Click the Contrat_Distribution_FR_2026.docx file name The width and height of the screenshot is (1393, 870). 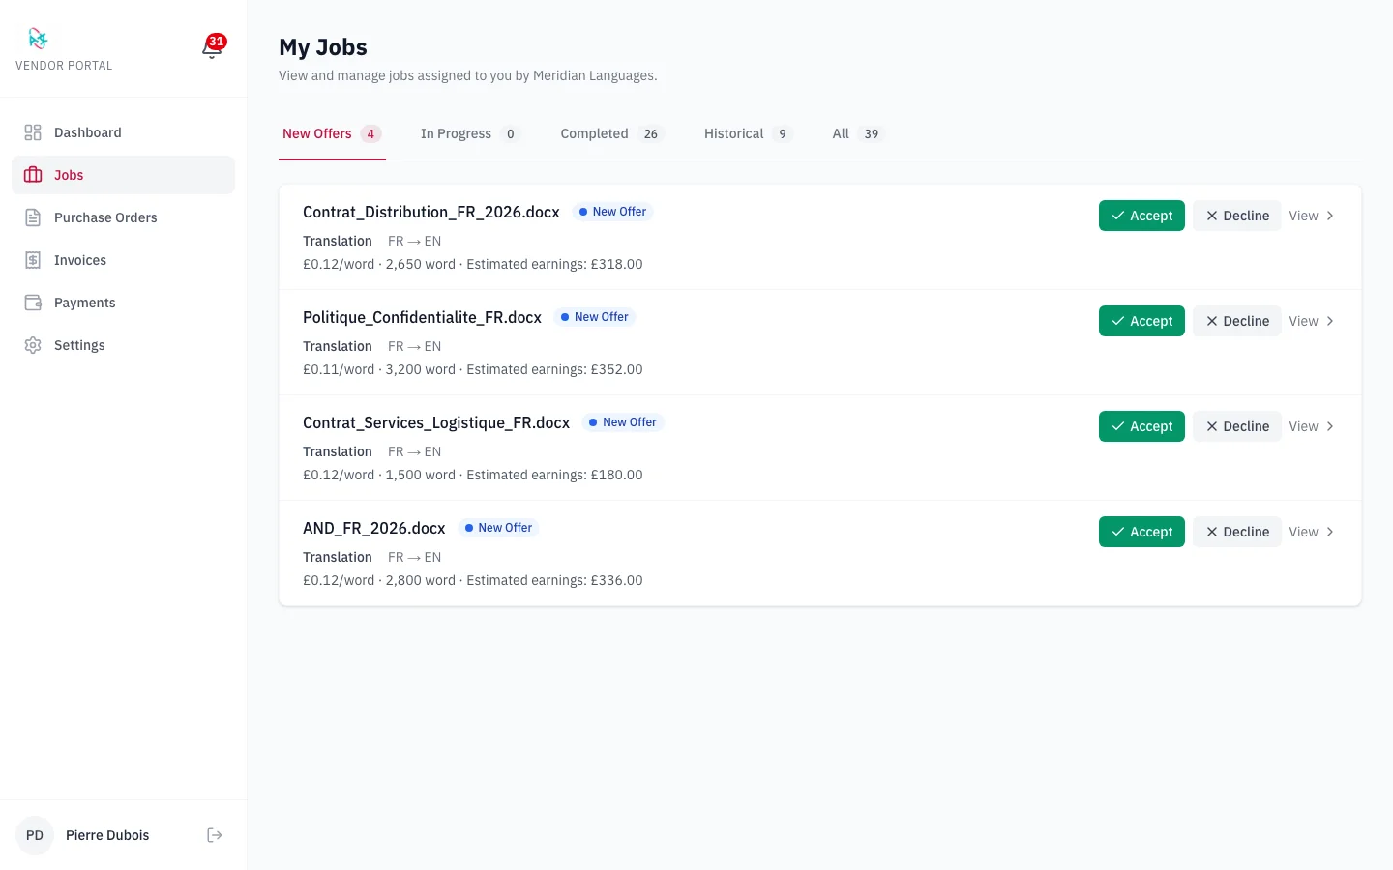point(431,212)
